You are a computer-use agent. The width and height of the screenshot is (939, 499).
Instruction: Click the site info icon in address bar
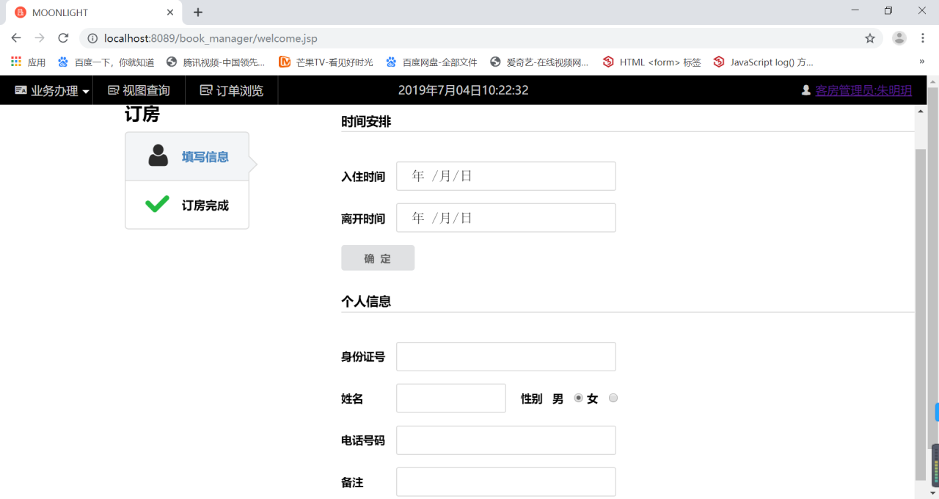[x=92, y=38]
